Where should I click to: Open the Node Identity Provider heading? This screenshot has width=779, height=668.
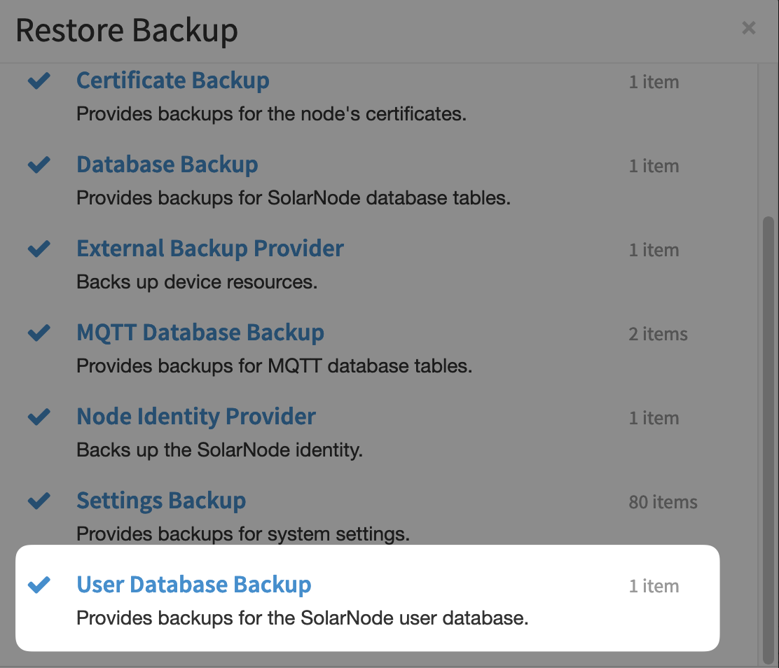point(196,416)
